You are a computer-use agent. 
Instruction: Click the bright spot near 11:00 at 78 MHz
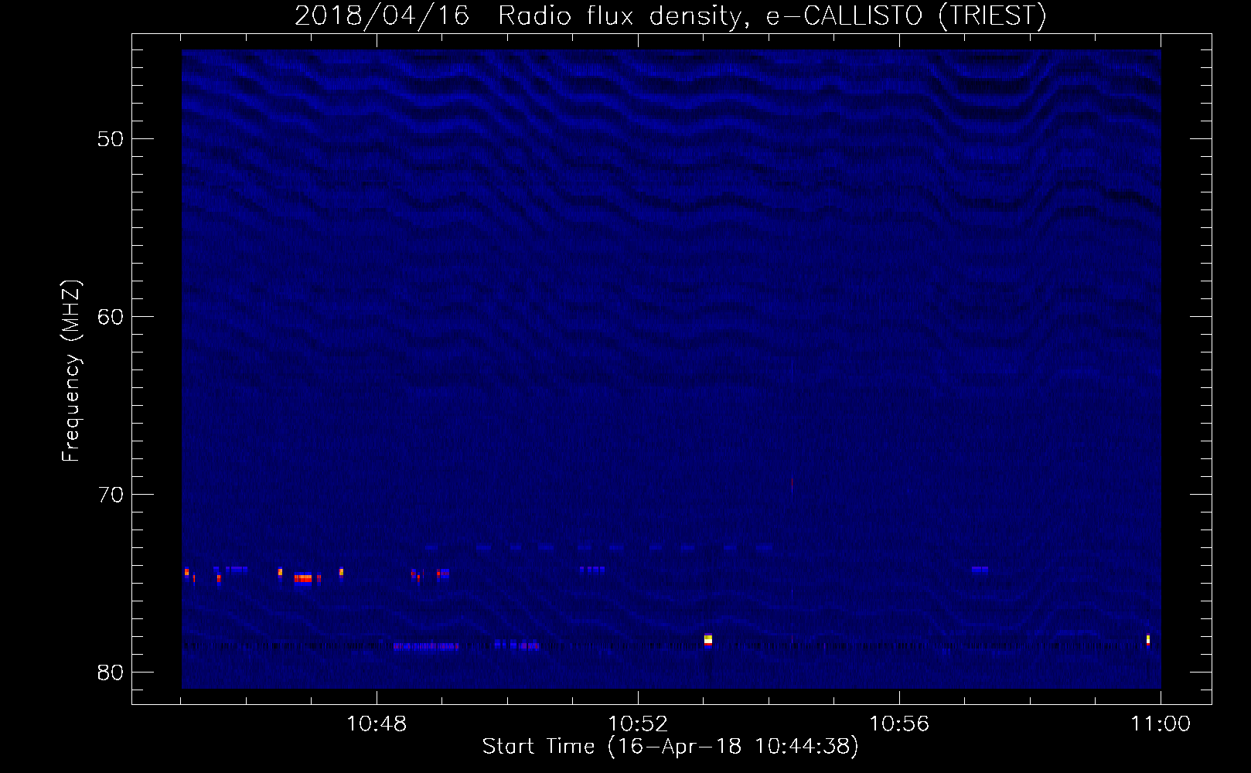(x=1148, y=639)
